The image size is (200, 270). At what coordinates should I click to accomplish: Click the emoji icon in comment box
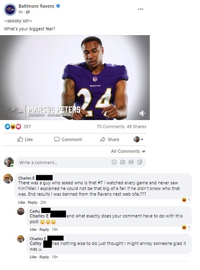point(114,162)
